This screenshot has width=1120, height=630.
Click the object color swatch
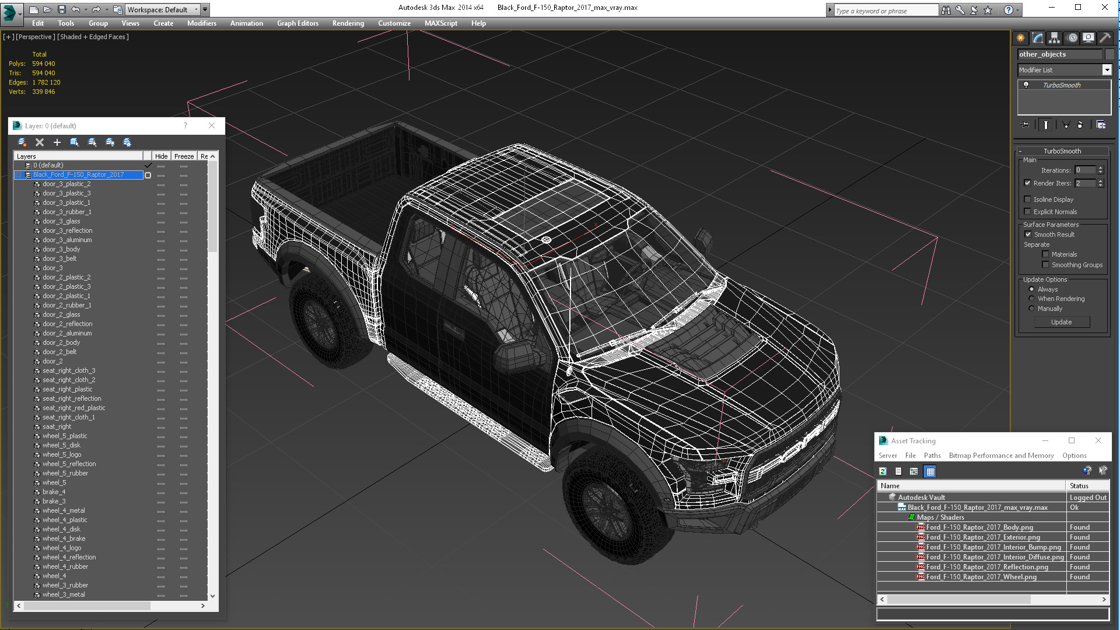[x=1109, y=54]
